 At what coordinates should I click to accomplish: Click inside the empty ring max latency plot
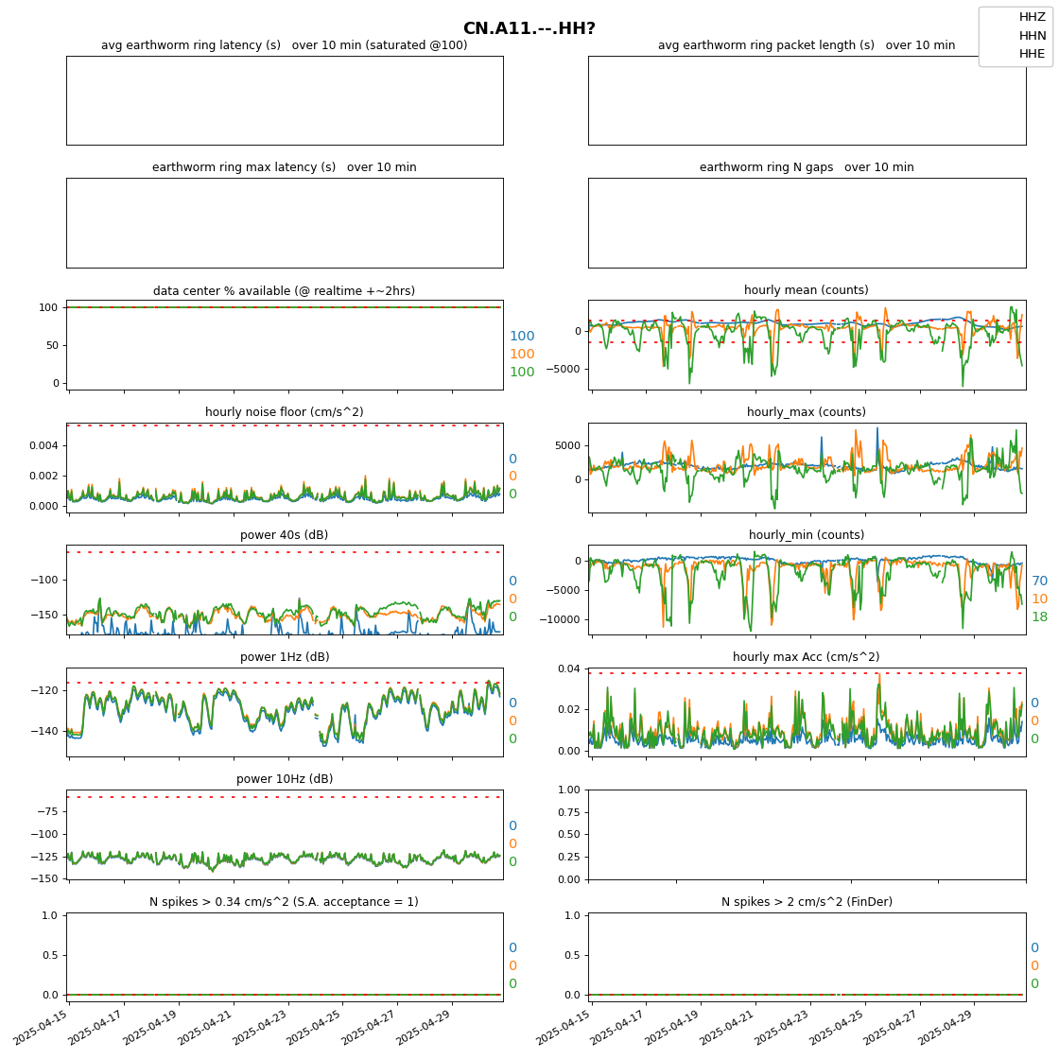pos(285,223)
